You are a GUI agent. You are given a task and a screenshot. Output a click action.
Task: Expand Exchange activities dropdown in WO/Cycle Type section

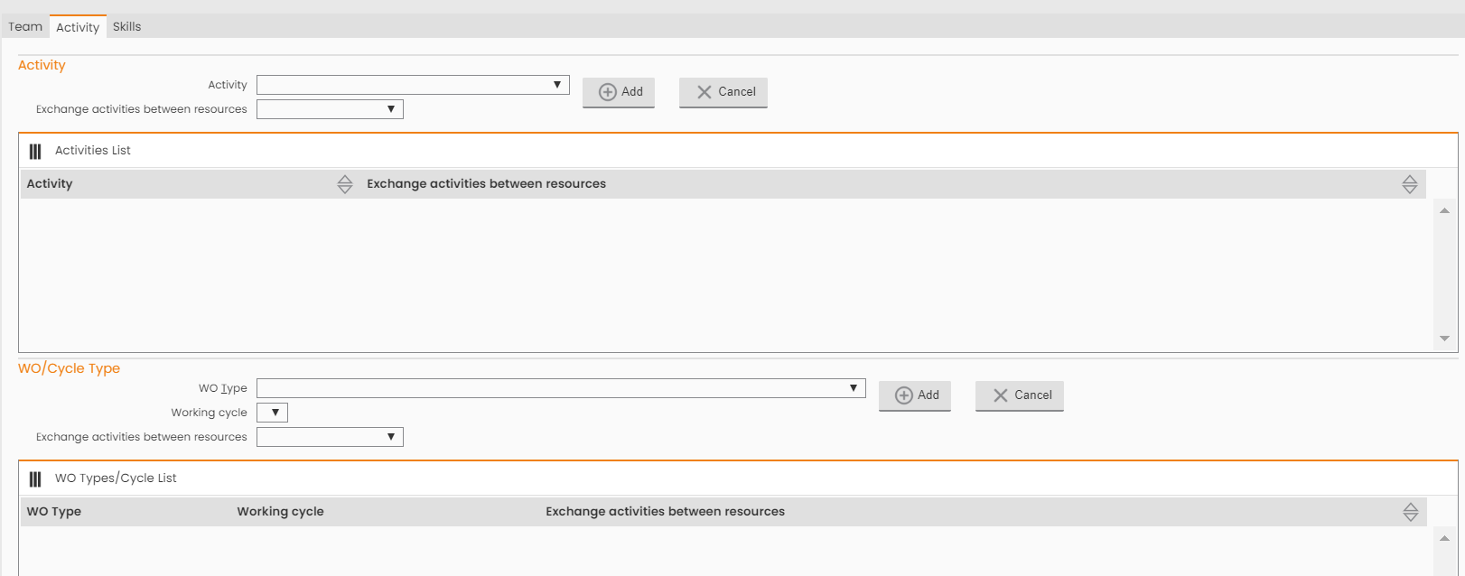click(x=330, y=437)
